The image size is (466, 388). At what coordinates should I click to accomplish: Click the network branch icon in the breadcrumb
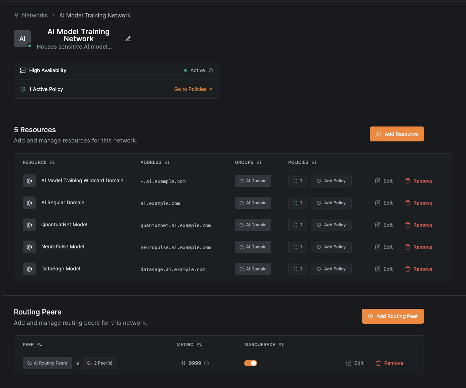click(x=16, y=15)
